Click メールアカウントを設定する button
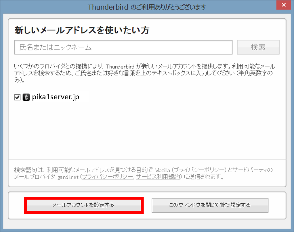The image size is (294, 232). click(x=84, y=205)
